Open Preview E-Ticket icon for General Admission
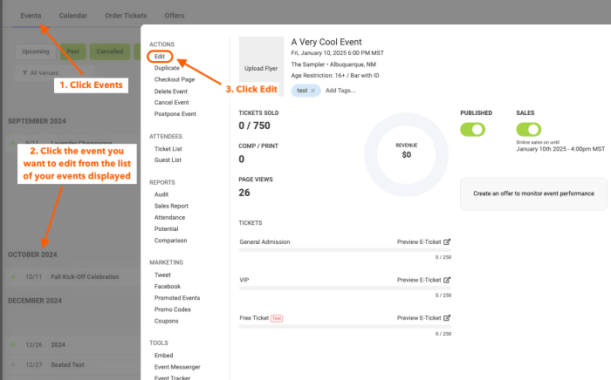 pos(447,242)
